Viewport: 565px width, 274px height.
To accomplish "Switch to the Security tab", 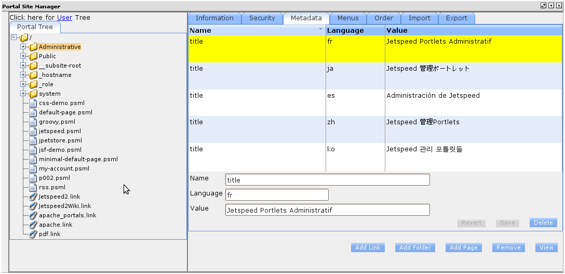I will tap(262, 18).
